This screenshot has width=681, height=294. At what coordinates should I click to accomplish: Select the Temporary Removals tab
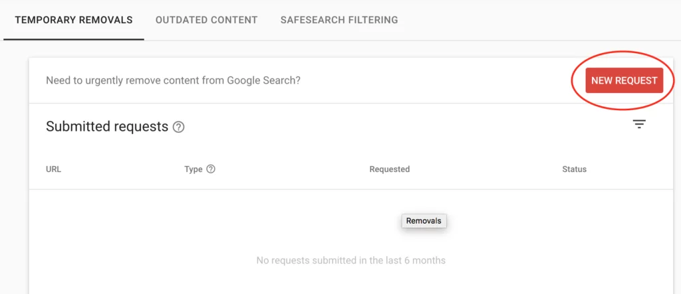point(74,20)
